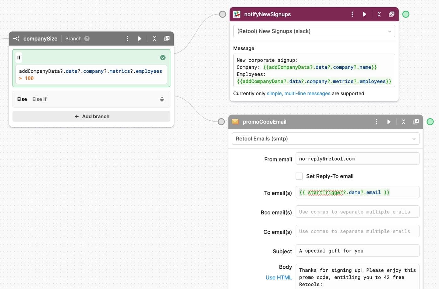Toggle the notifyNewSignups success indicator

click(x=405, y=14)
